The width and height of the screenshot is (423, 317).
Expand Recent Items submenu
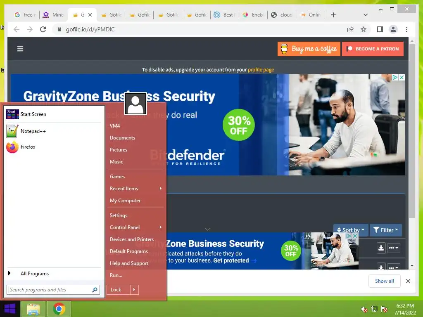pos(135,188)
